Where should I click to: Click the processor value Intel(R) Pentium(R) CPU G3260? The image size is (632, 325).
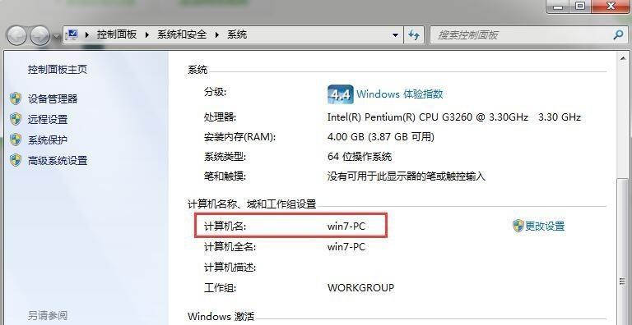[454, 117]
